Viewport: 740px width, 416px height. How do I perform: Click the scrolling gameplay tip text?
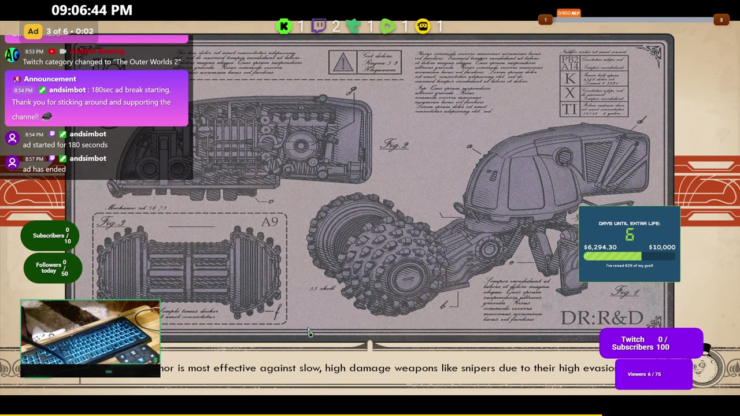(387, 368)
